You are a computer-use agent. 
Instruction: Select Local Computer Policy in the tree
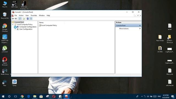24,24
